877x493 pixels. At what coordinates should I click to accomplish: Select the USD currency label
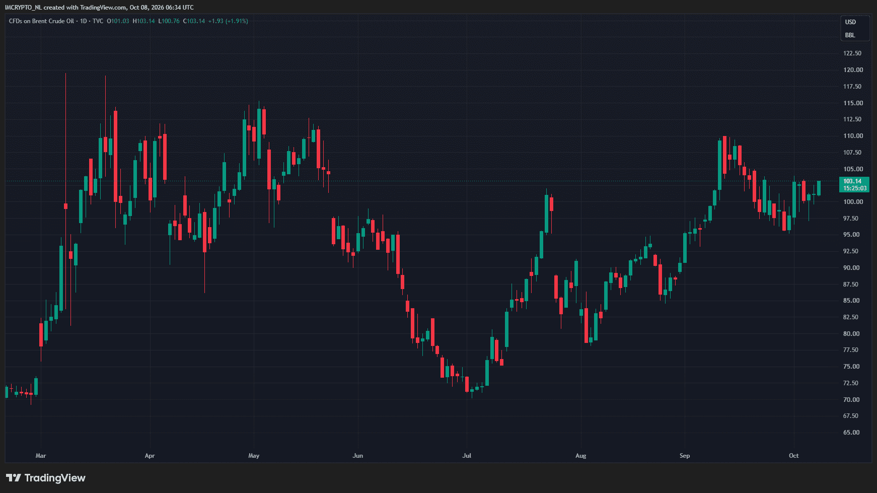click(x=850, y=22)
